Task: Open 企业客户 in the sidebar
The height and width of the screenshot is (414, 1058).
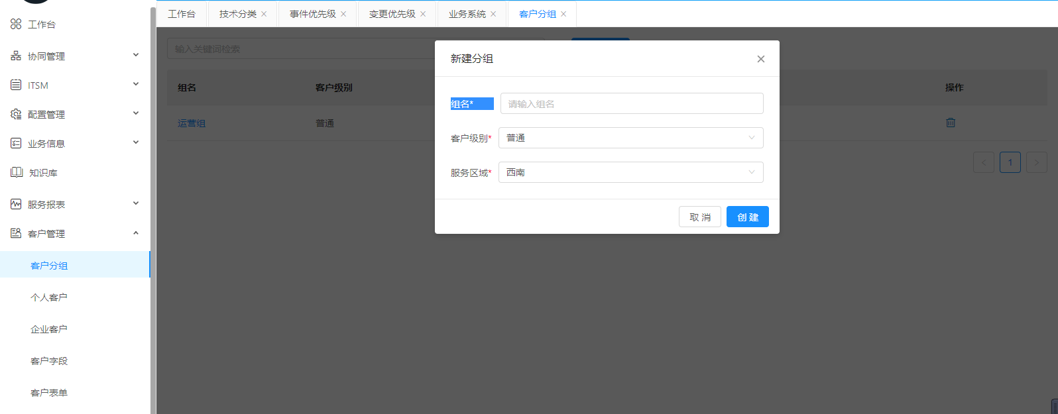Action: [49, 329]
